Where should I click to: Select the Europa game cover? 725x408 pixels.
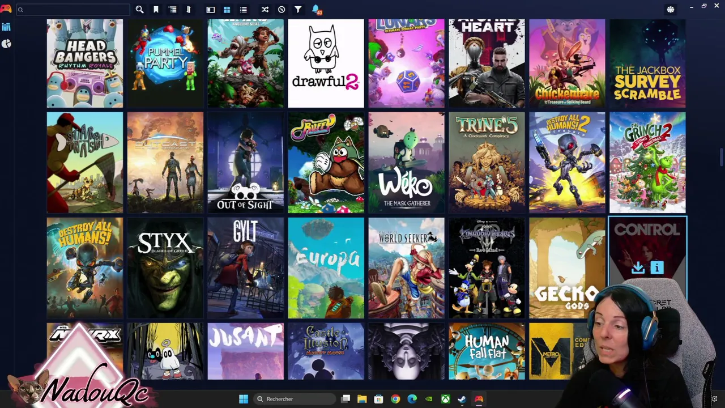tap(326, 268)
